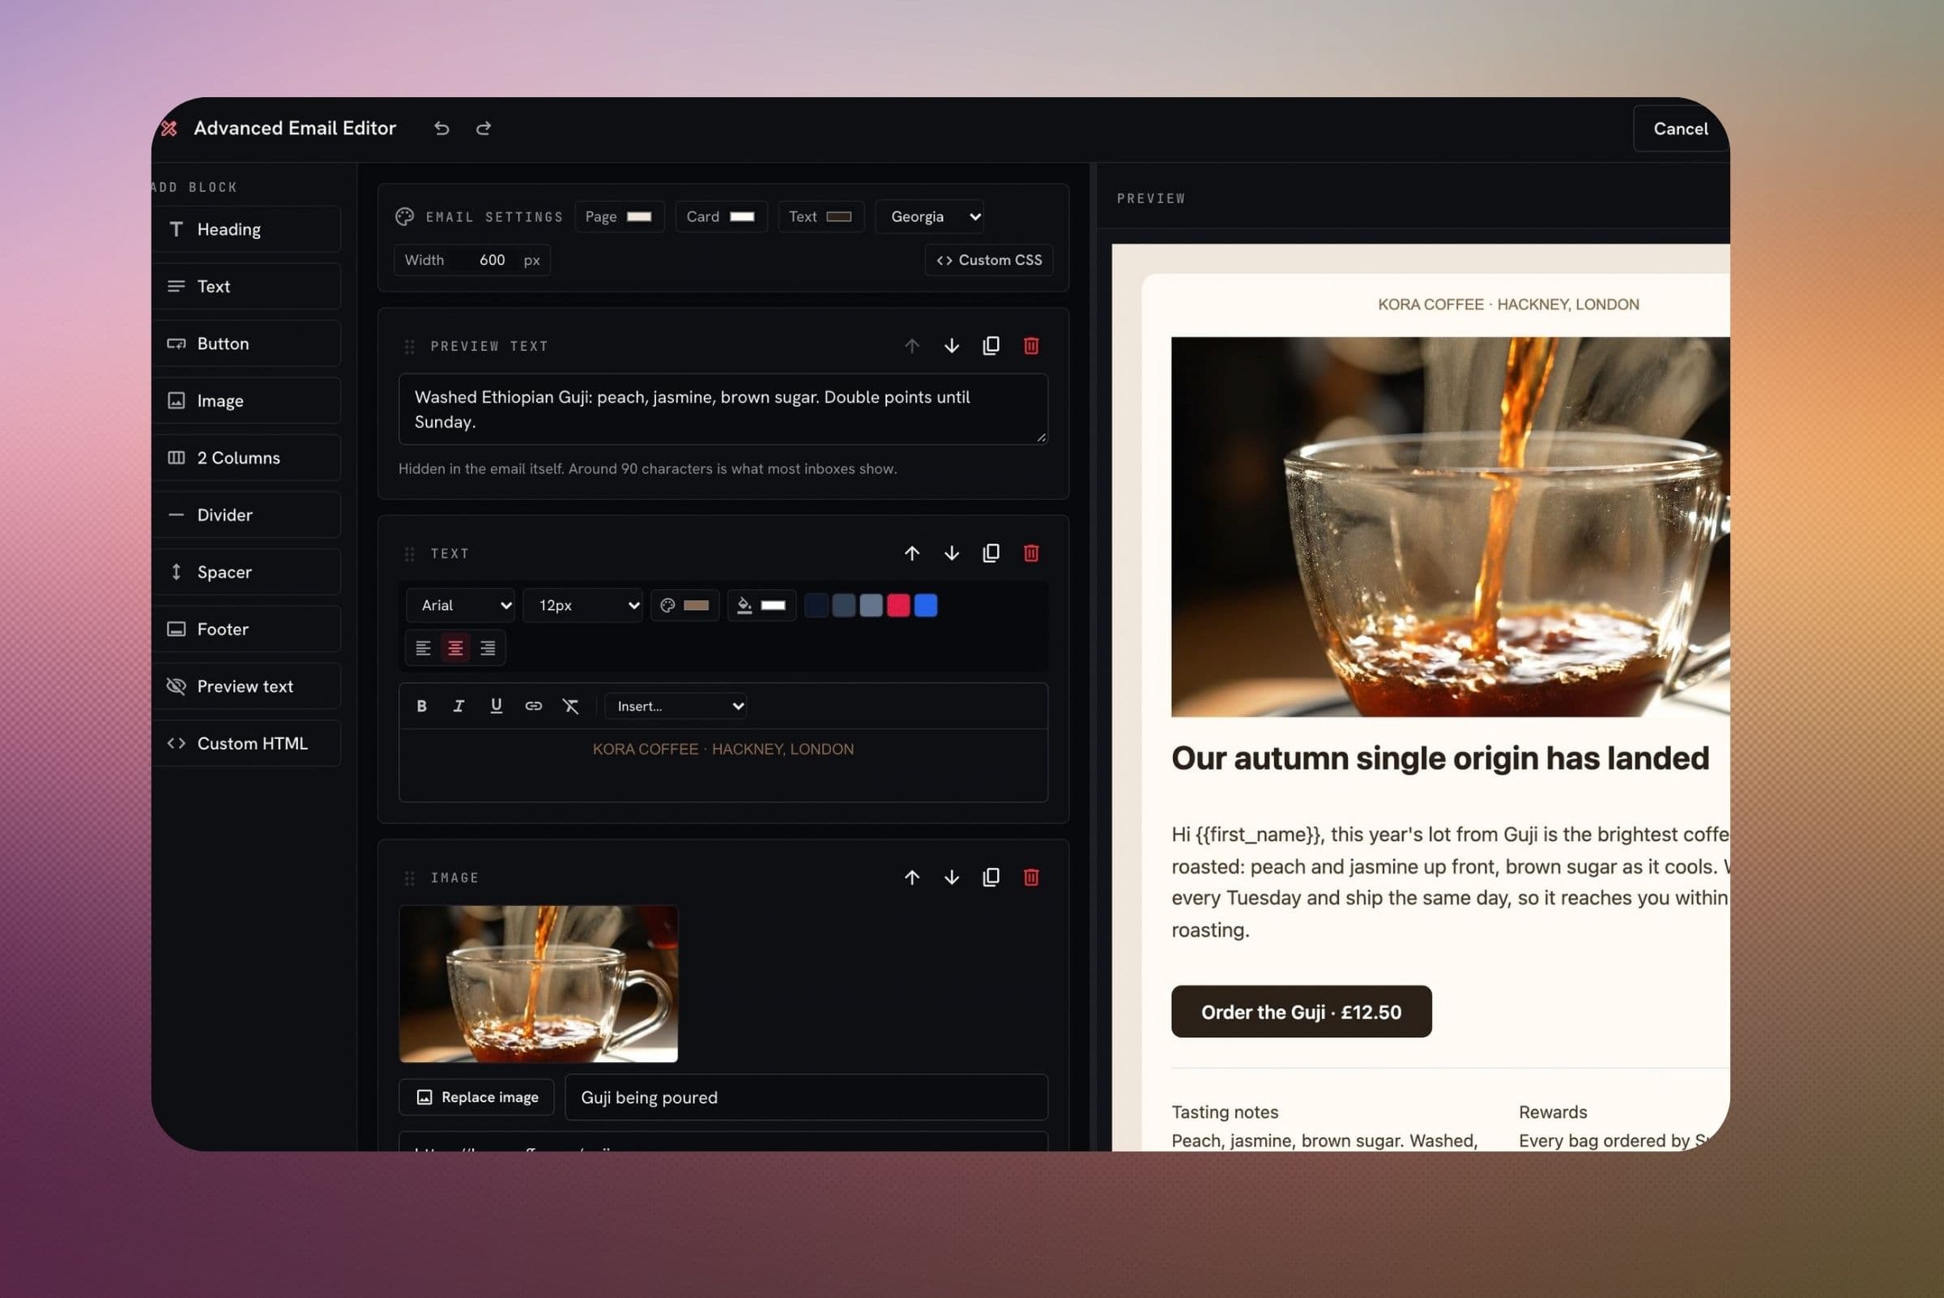The width and height of the screenshot is (1944, 1298).
Task: Undo the last edit
Action: point(441,128)
